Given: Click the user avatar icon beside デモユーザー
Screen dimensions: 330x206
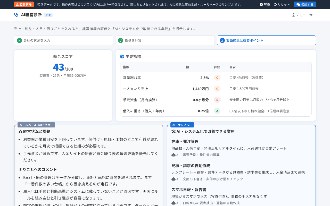Looking at the screenshot, I should pos(293,15).
